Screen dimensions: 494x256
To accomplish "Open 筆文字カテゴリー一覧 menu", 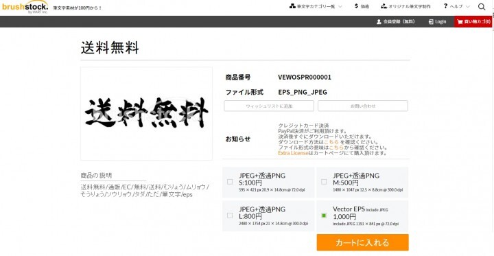I will (x=316, y=6).
